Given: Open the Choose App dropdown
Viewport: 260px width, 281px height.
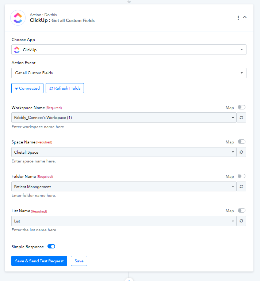Looking at the screenshot, I should 129,50.
